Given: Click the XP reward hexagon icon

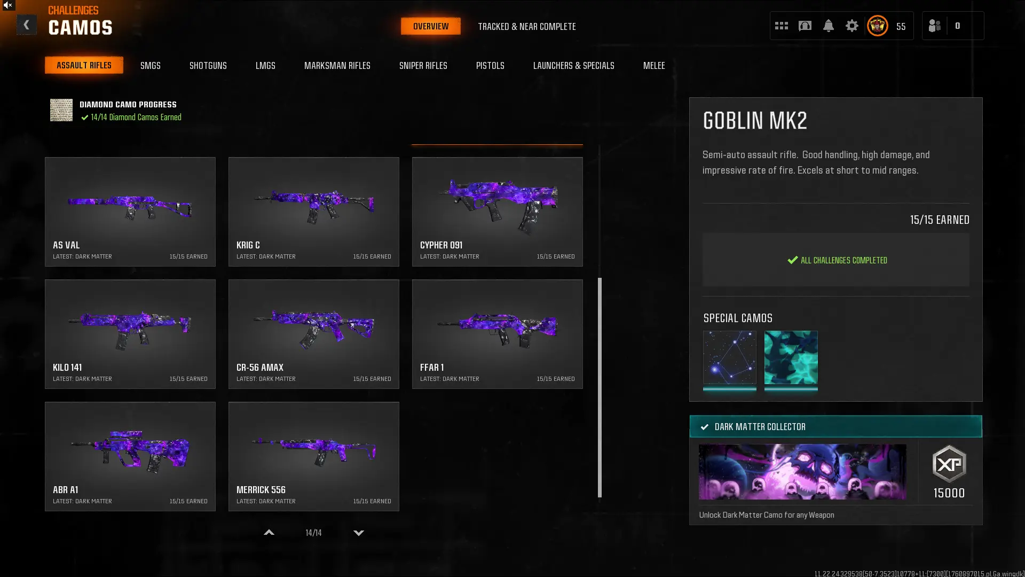Looking at the screenshot, I should [x=949, y=464].
